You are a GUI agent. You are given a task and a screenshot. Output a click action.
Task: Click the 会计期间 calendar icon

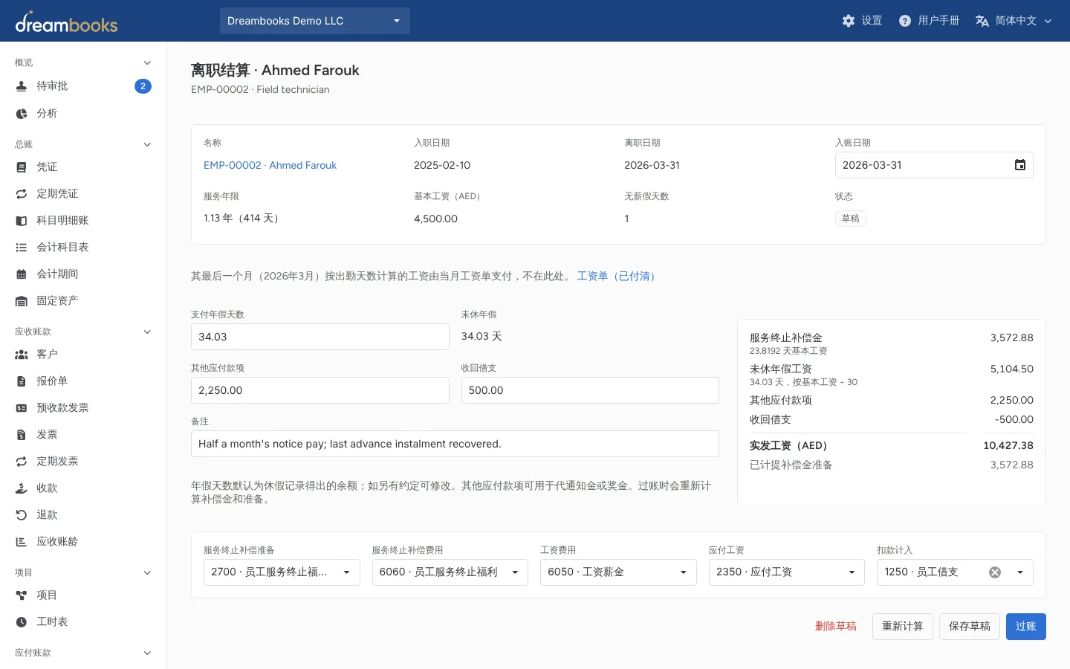pyautogui.click(x=22, y=274)
